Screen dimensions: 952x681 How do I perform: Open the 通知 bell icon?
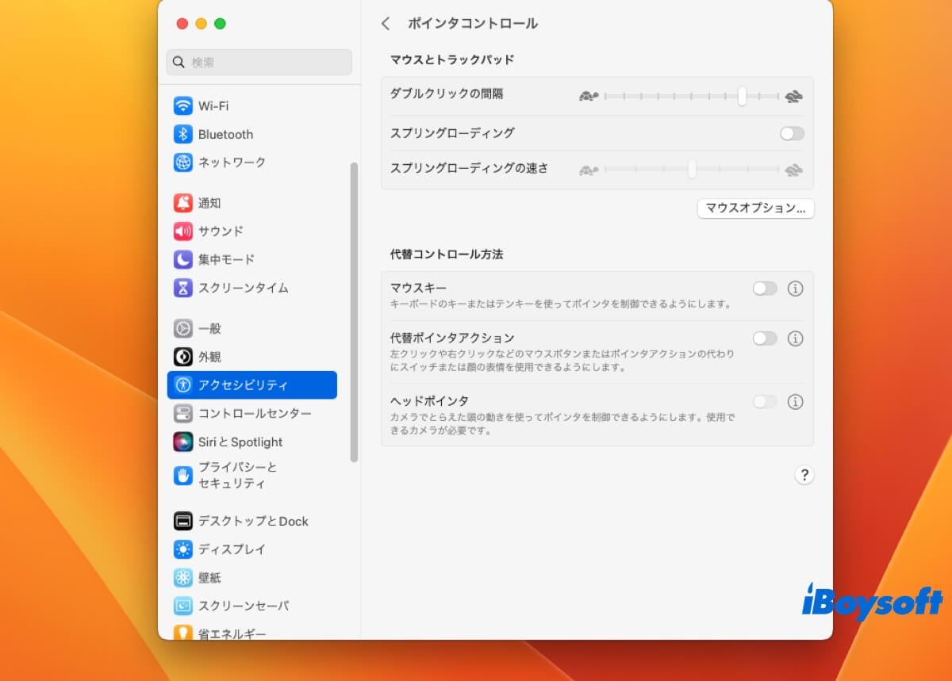183,203
